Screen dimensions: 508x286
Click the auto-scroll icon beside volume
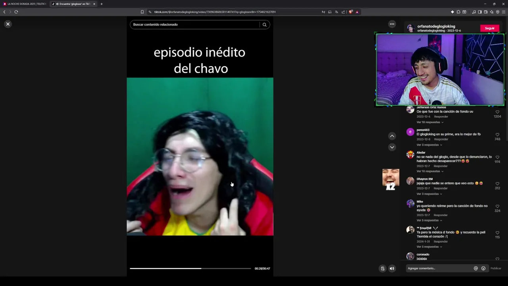(x=383, y=269)
